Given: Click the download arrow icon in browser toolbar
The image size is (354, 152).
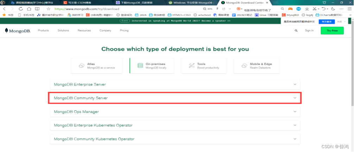Looking at the screenshot, I should point(307,9).
